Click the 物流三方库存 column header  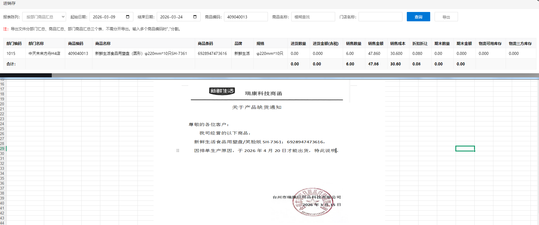pos(520,43)
